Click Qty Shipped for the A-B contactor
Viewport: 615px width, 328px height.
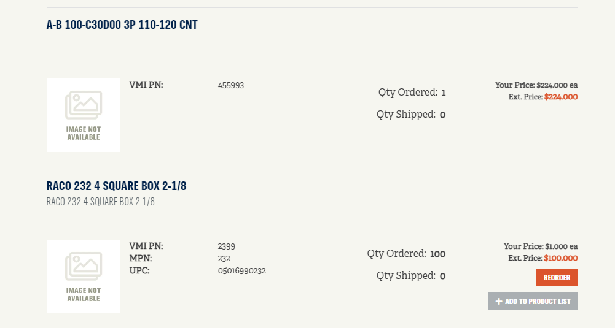click(411, 115)
